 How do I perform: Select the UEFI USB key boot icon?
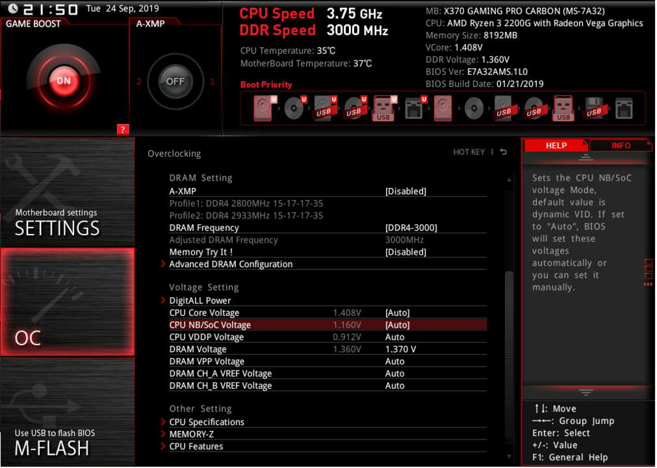coord(384,108)
